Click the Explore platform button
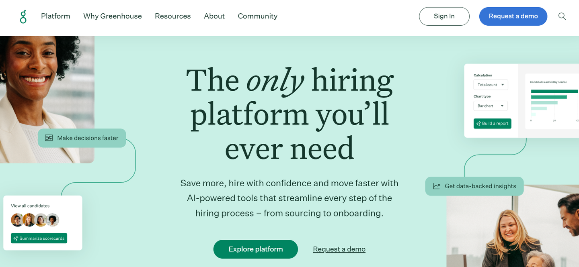This screenshot has width=579, height=267. coord(256,249)
